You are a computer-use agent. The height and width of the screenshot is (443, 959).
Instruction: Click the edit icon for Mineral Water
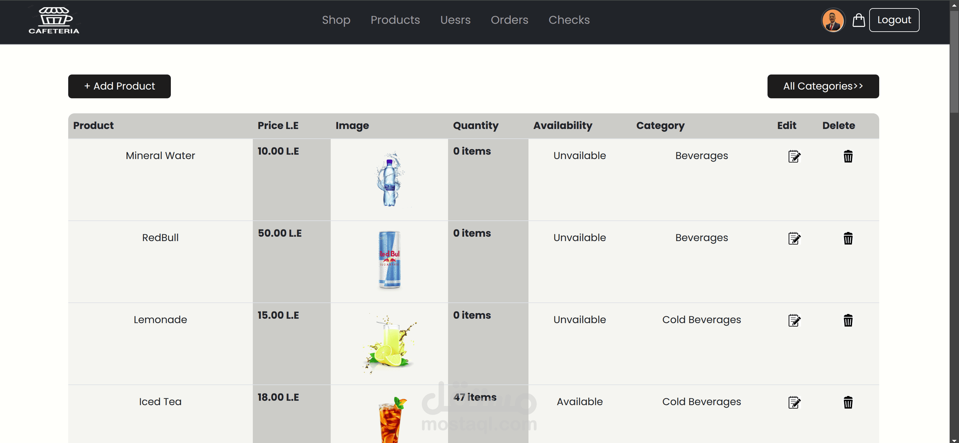(x=794, y=156)
